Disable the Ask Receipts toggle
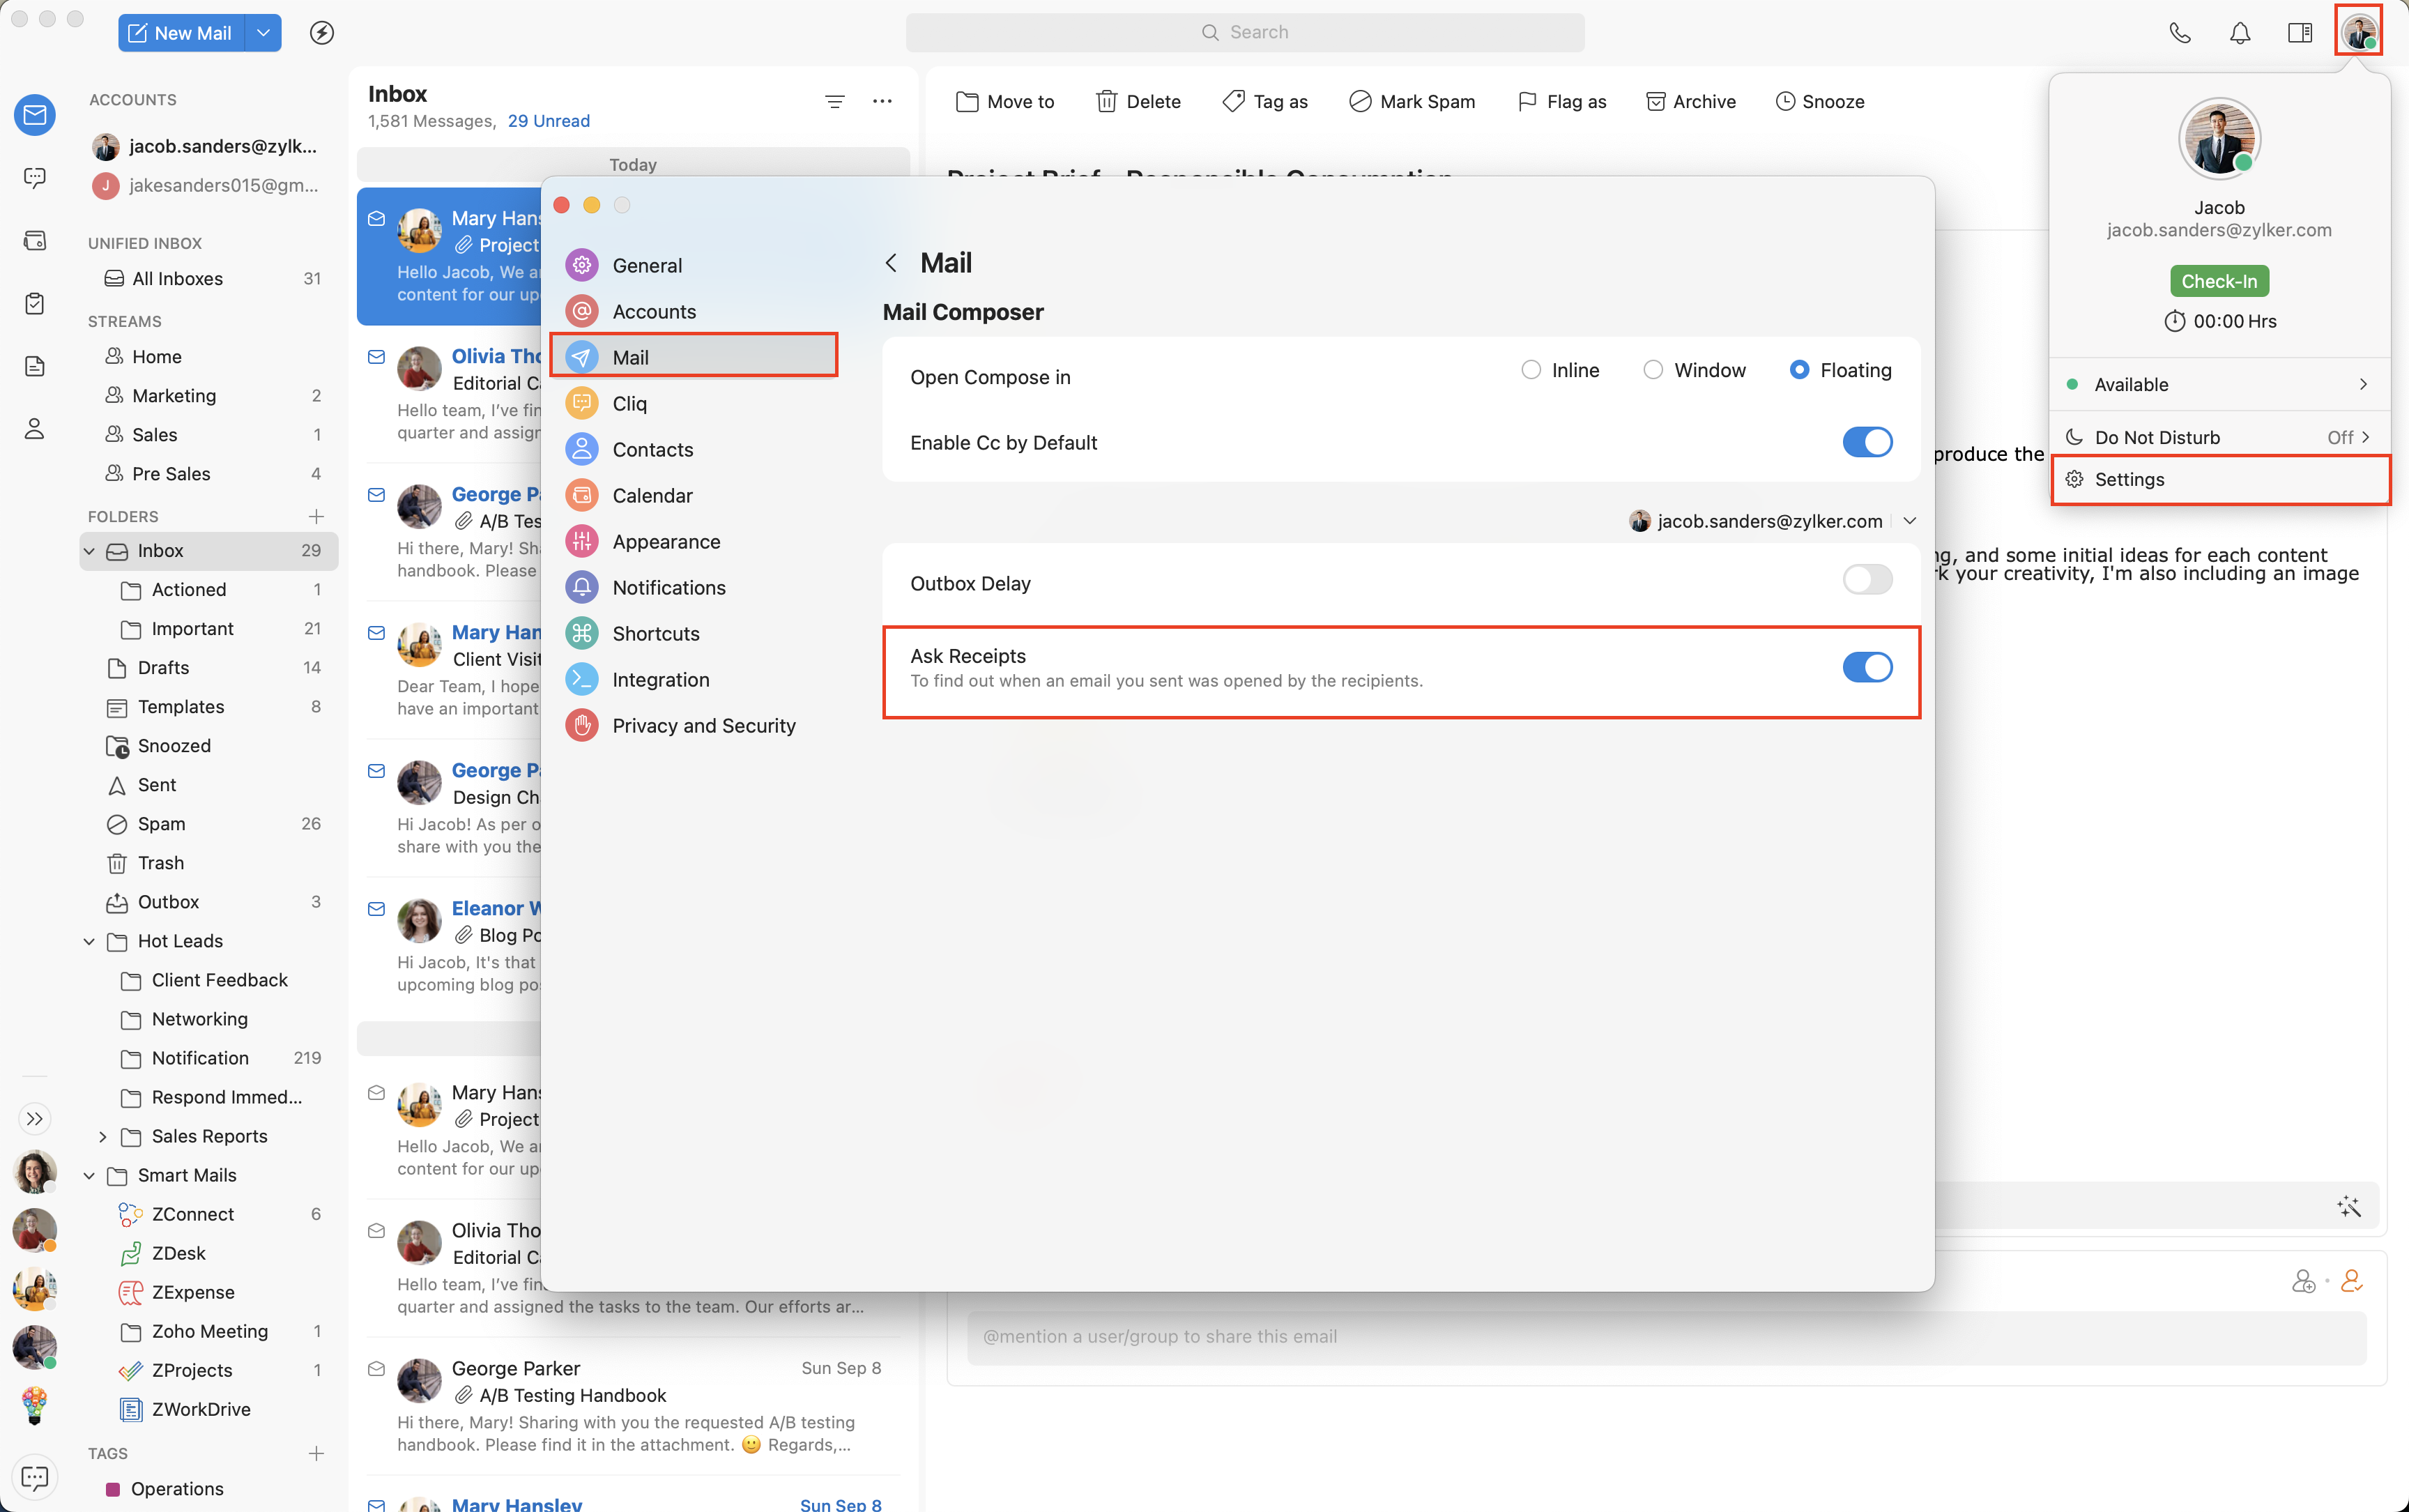 pos(1867,667)
